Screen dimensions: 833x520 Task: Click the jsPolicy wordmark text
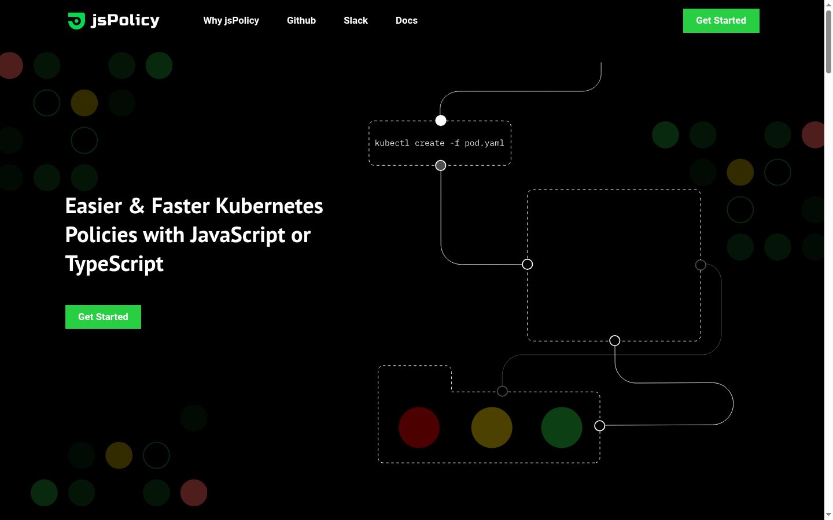126,21
